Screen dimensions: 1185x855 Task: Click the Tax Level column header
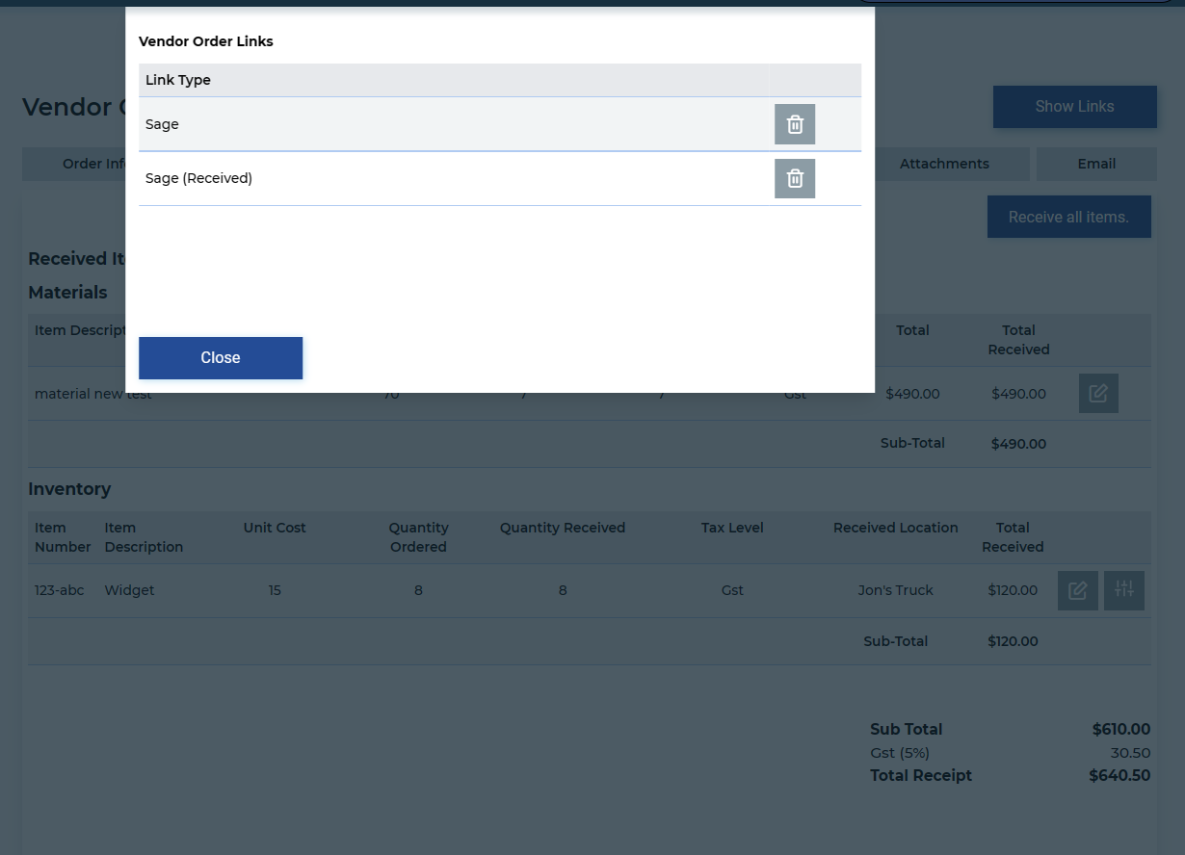click(x=732, y=528)
